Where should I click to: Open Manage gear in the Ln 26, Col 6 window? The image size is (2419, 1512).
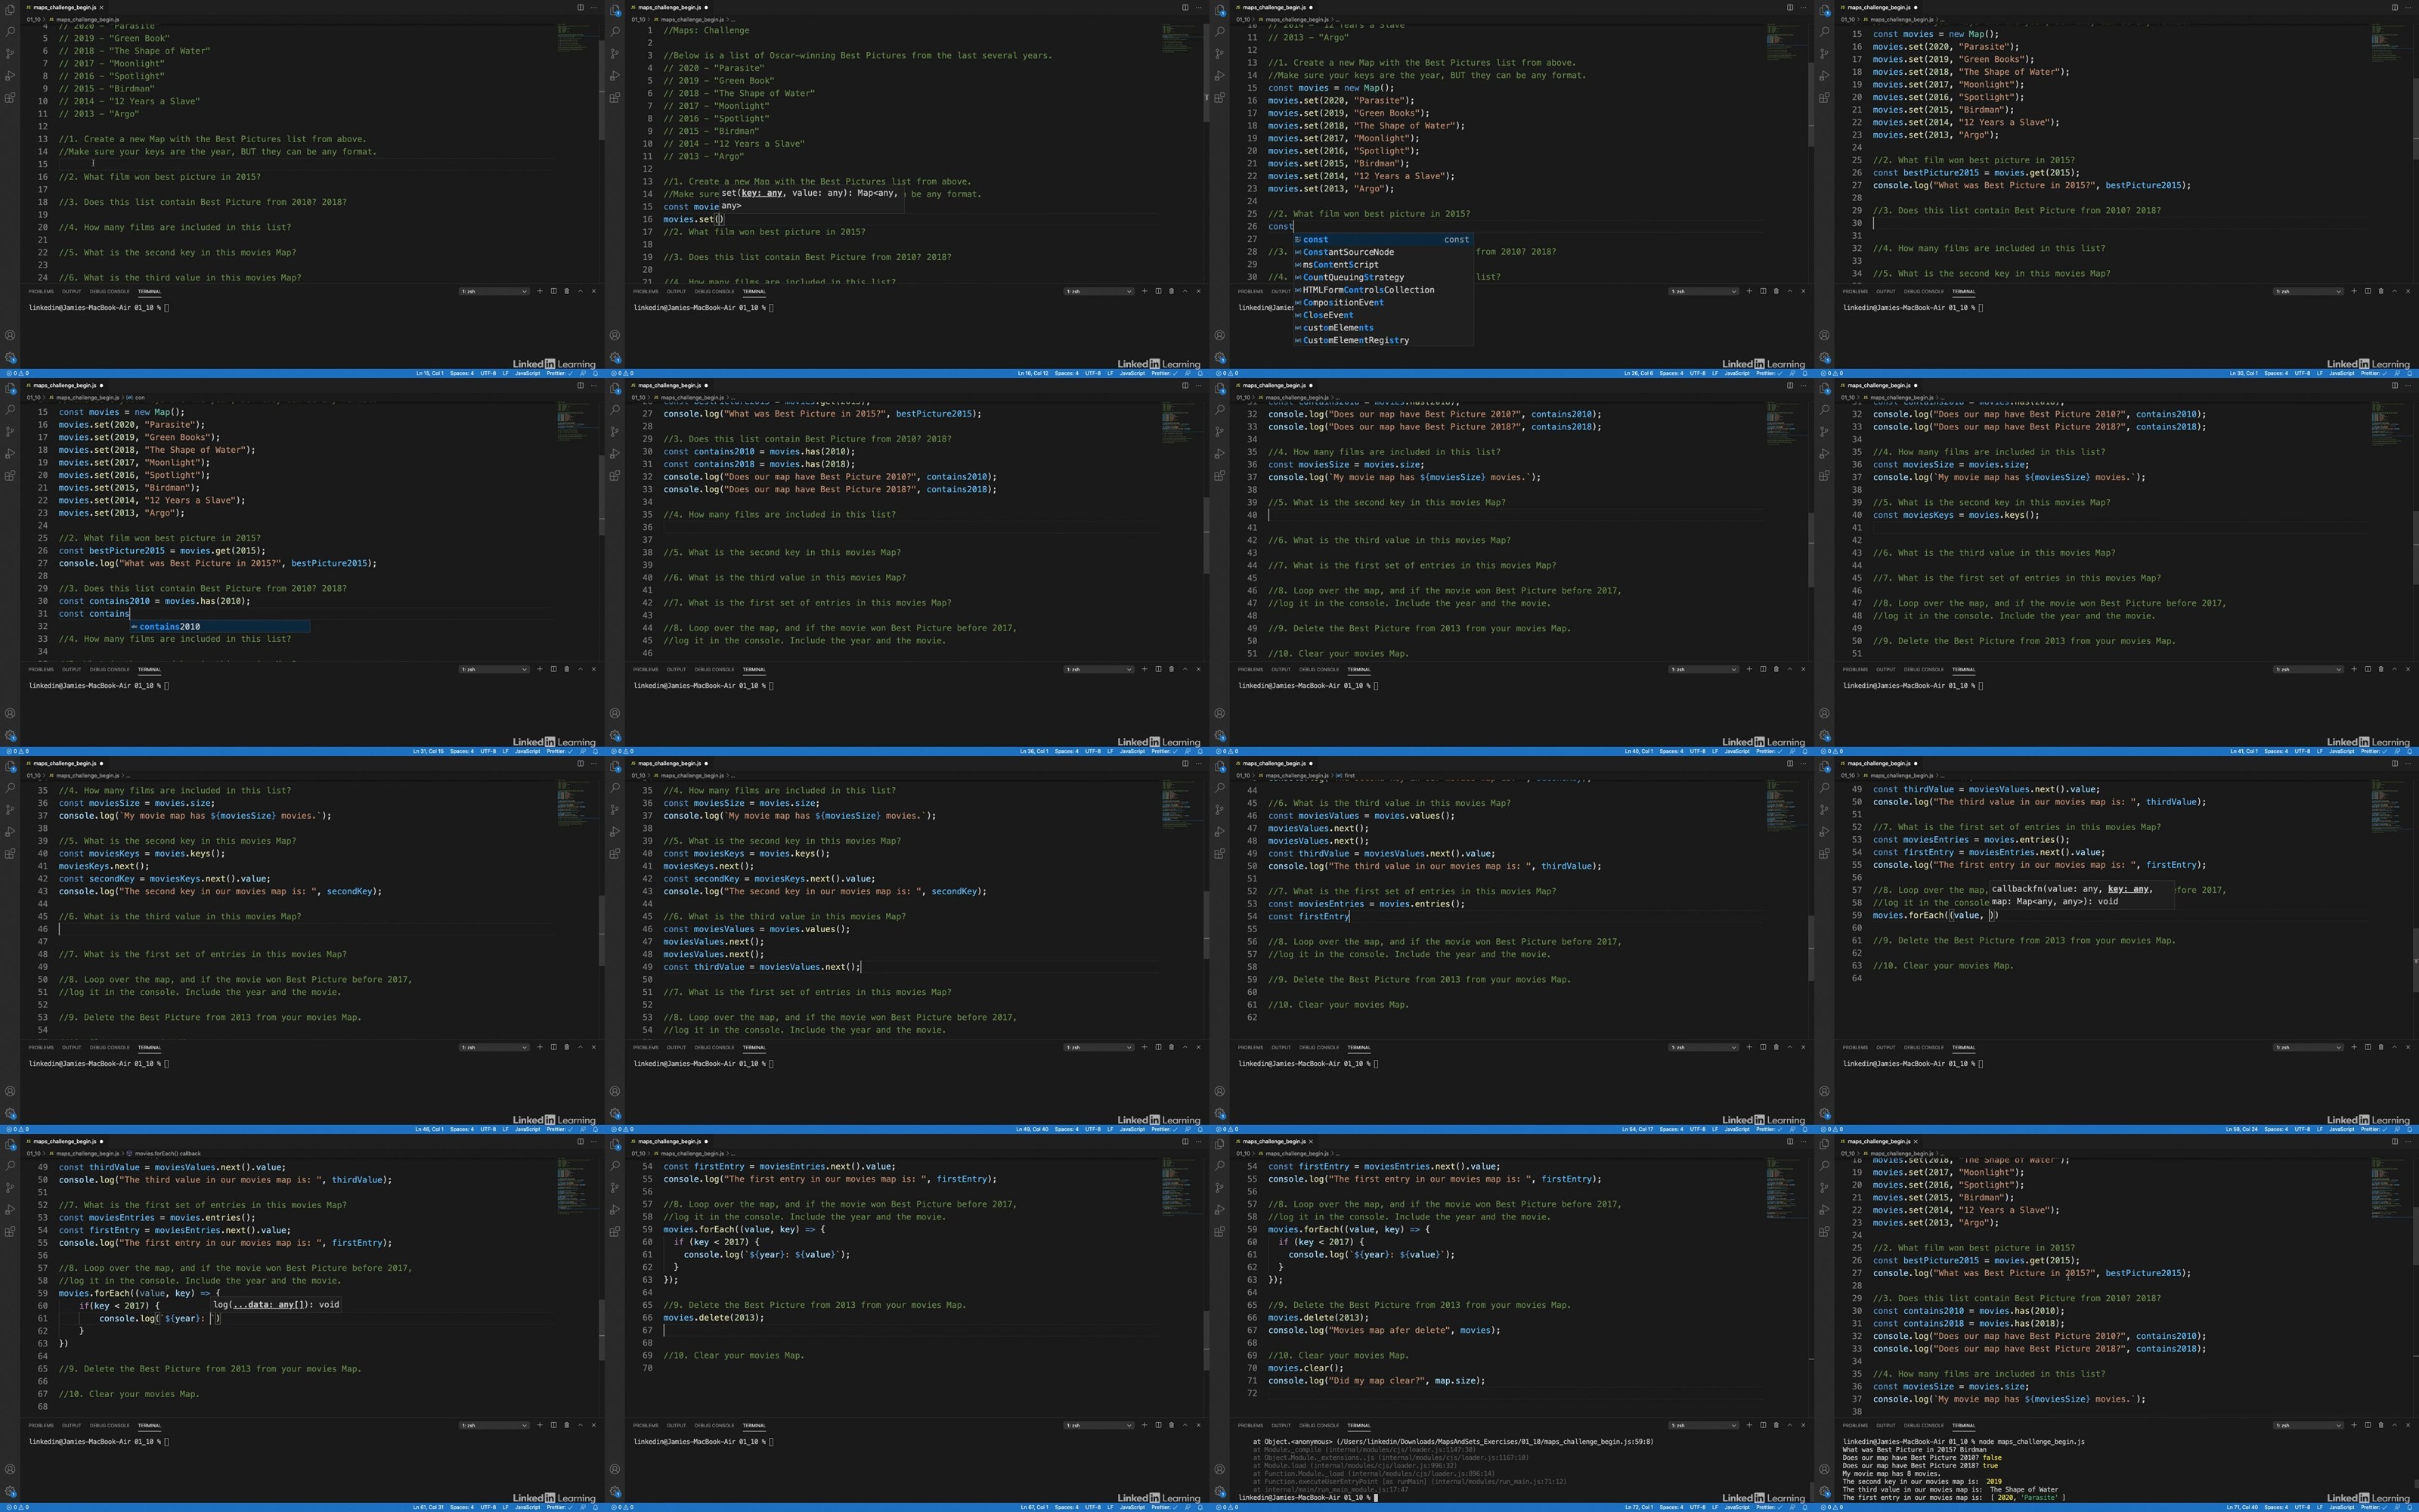tap(1219, 357)
